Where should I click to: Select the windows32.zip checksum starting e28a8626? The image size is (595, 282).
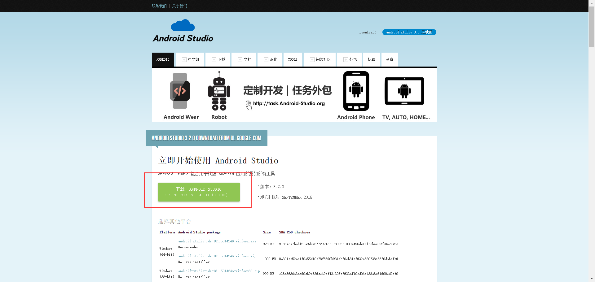click(x=338, y=274)
